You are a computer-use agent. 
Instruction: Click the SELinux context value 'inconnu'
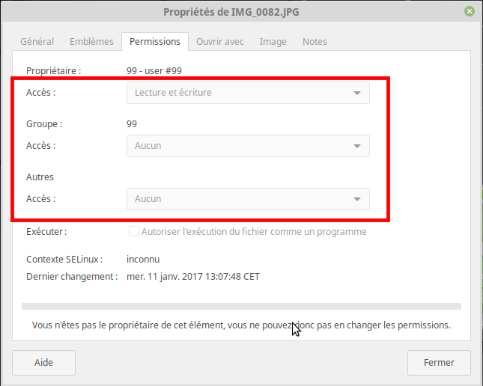coord(145,260)
